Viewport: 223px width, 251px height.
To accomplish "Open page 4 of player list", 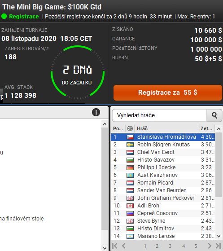I will [184, 246].
